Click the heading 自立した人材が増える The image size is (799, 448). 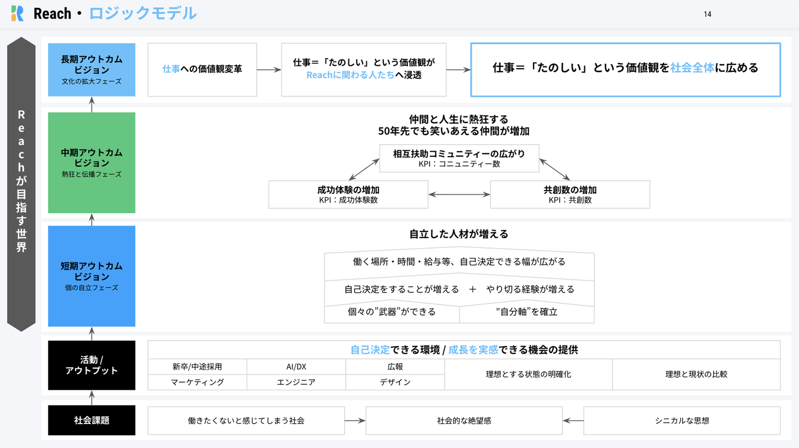pos(459,234)
